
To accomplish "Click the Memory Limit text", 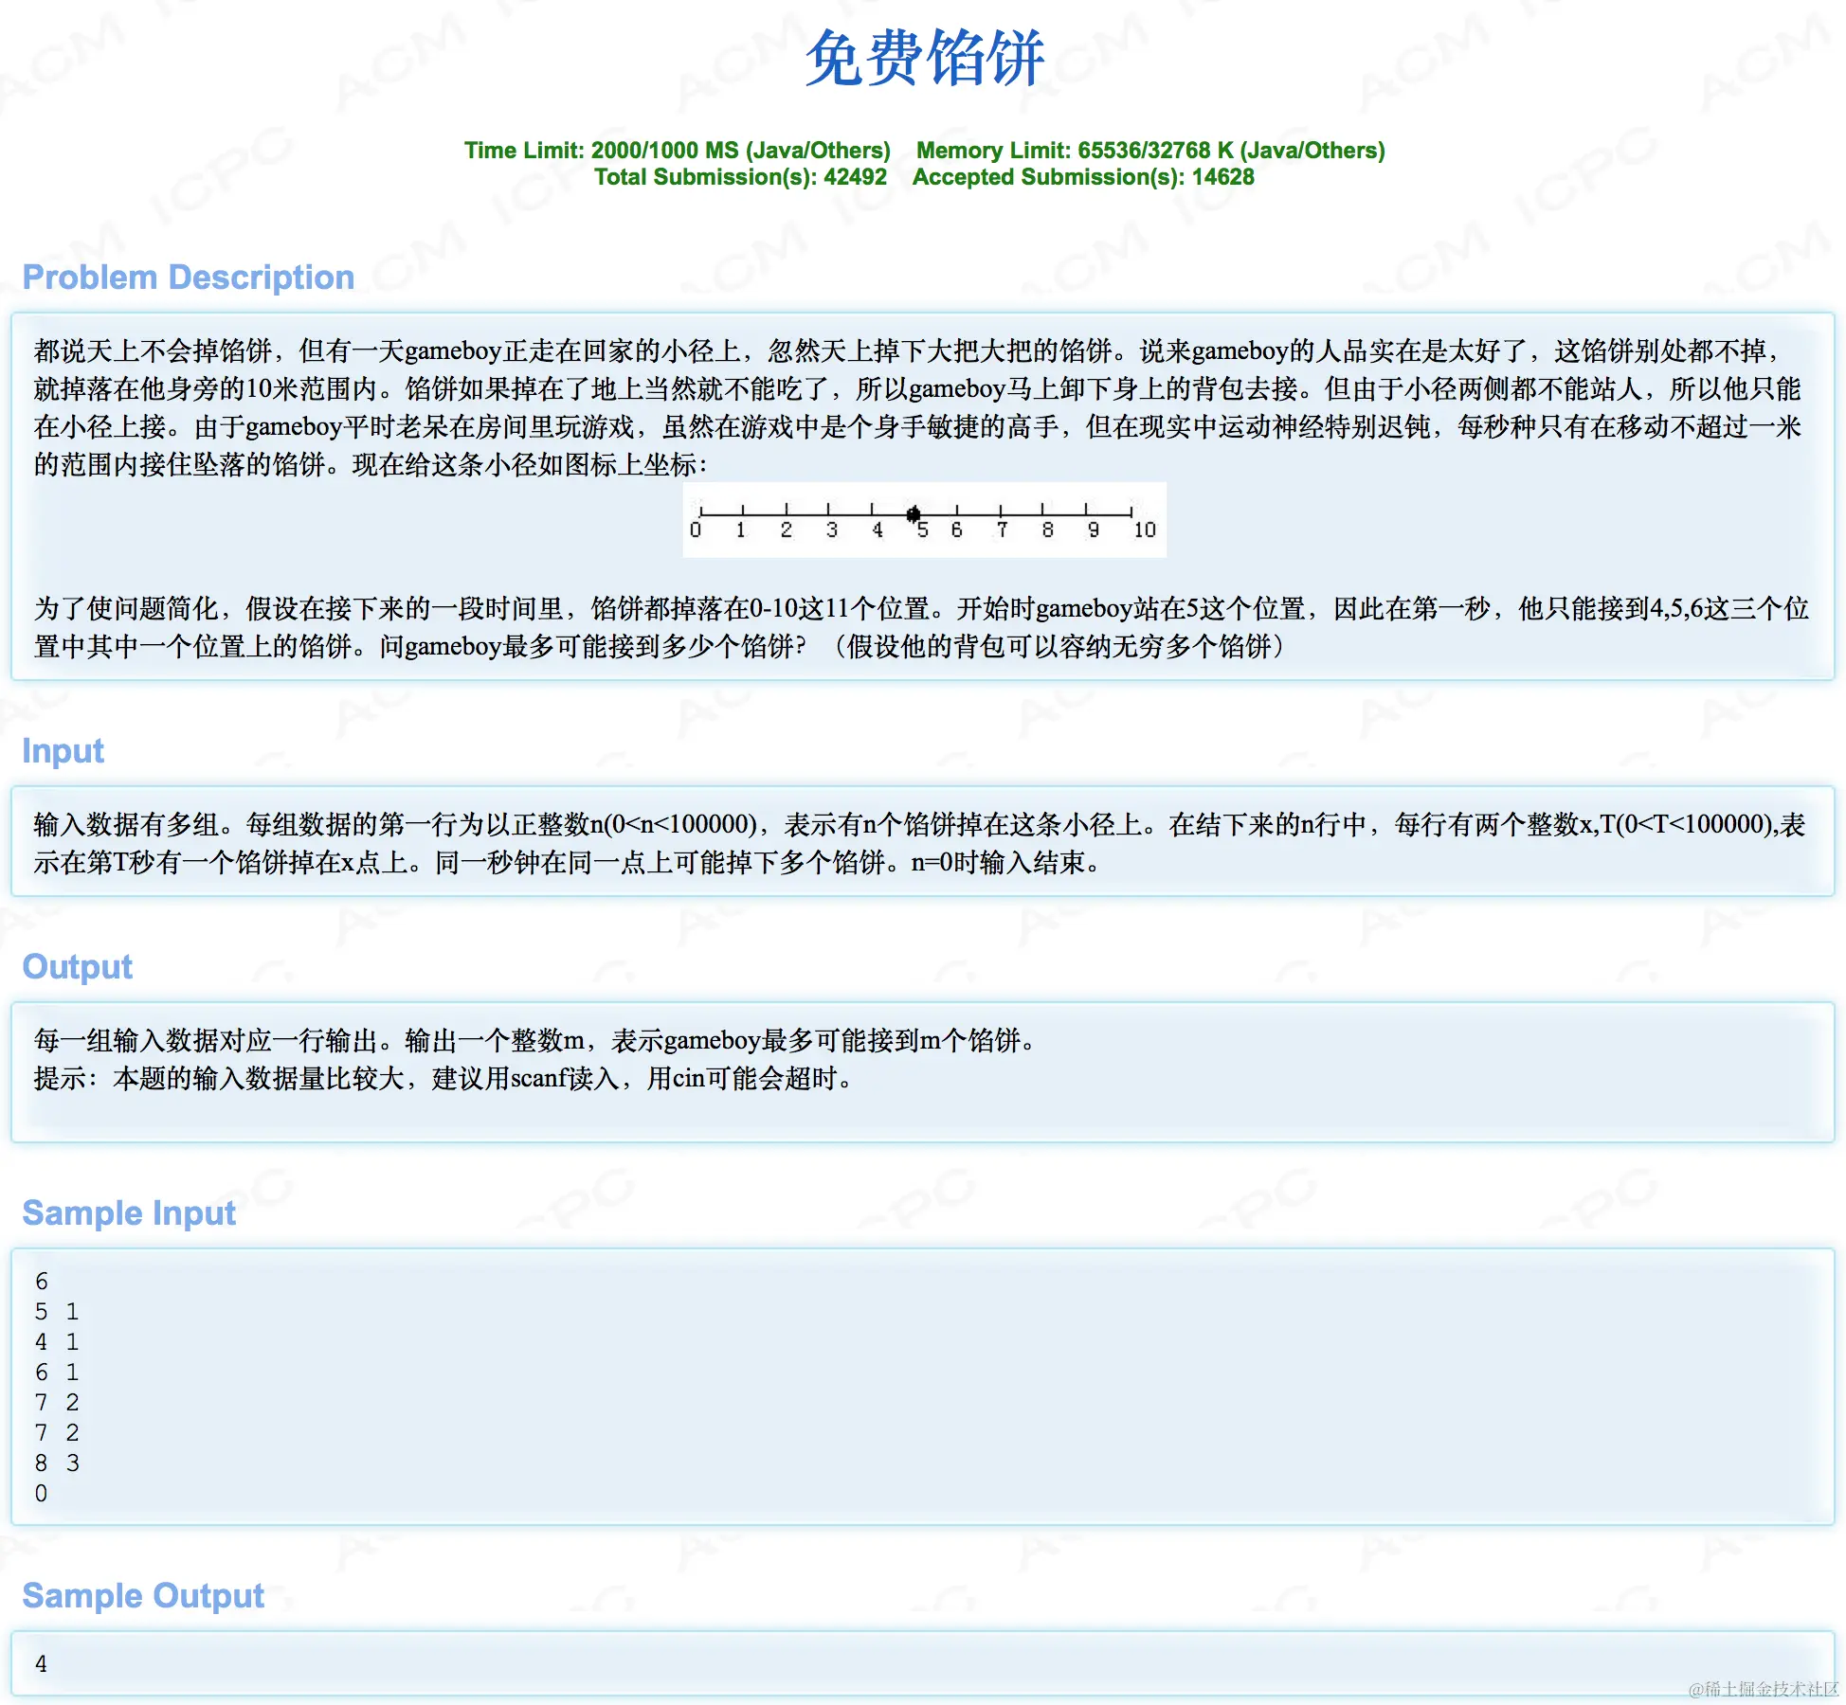I will (x=1149, y=150).
